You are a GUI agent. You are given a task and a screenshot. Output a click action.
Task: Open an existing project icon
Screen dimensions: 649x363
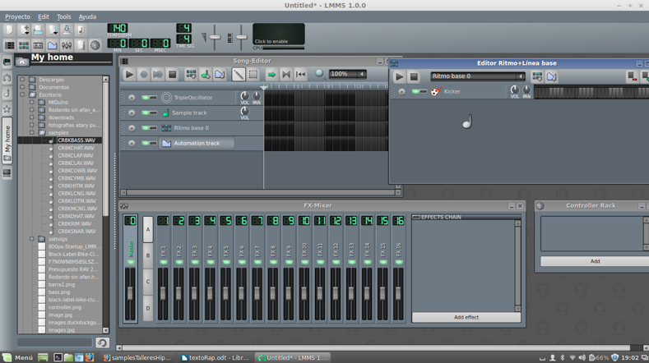point(38,30)
